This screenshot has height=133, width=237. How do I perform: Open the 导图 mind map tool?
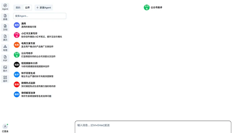tap(5, 48)
